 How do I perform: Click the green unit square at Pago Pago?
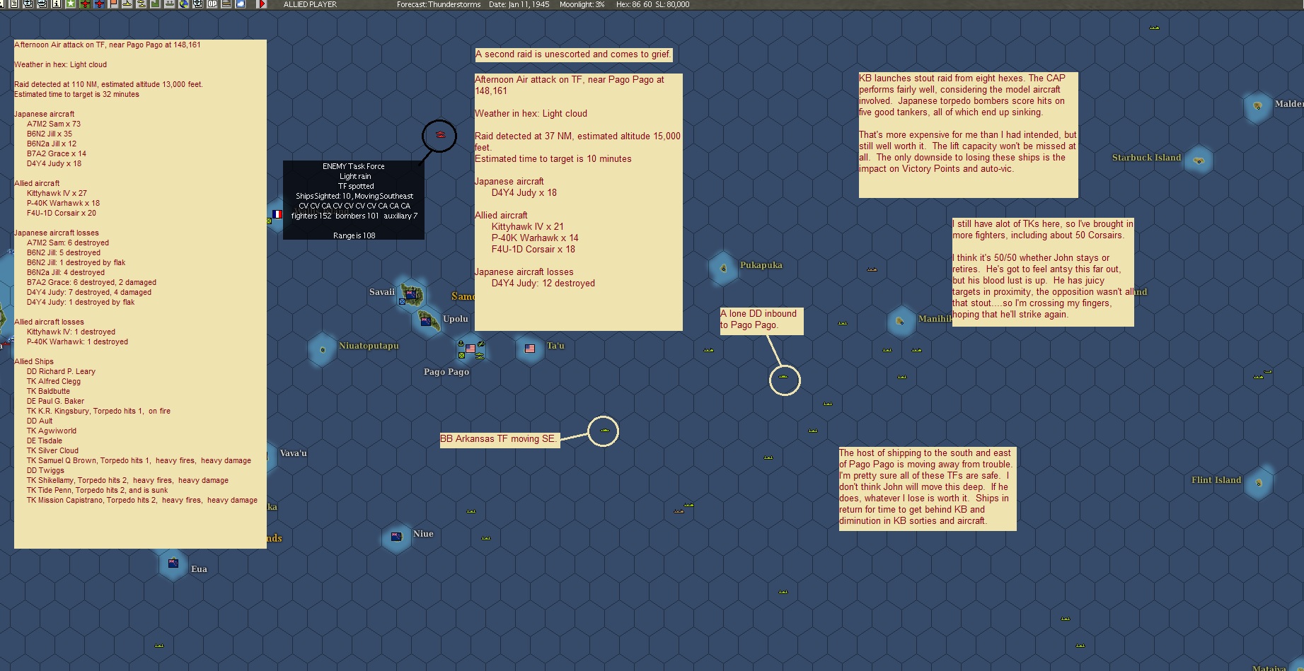point(461,355)
